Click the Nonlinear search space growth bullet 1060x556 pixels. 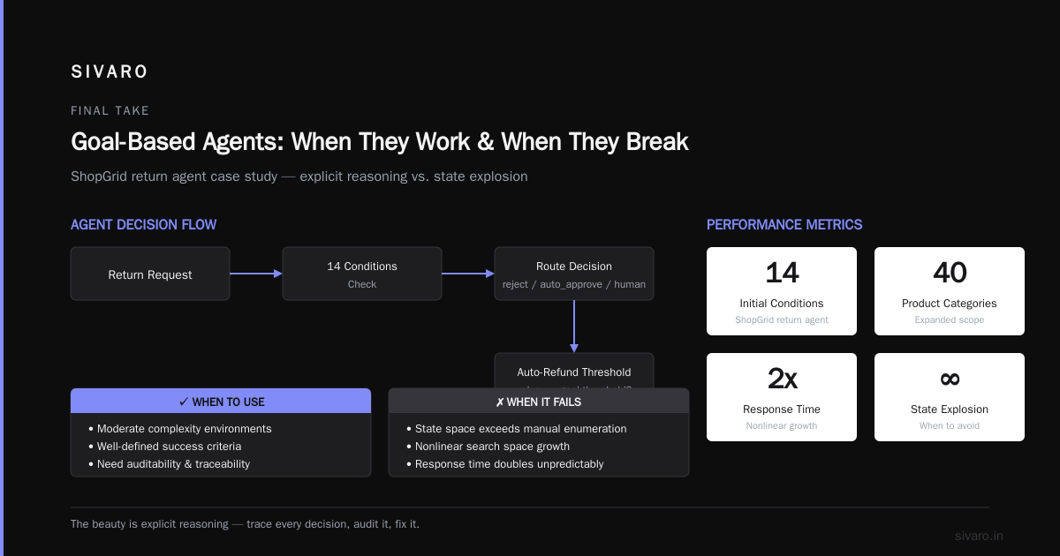[488, 447]
